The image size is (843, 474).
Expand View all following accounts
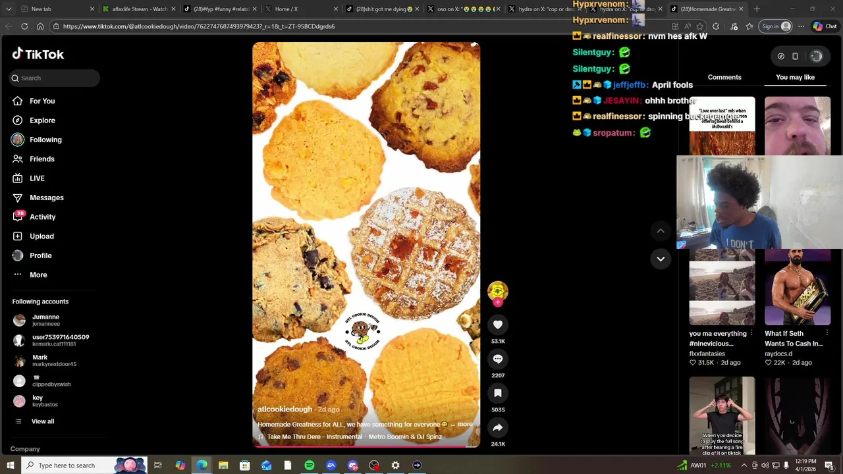pos(42,421)
